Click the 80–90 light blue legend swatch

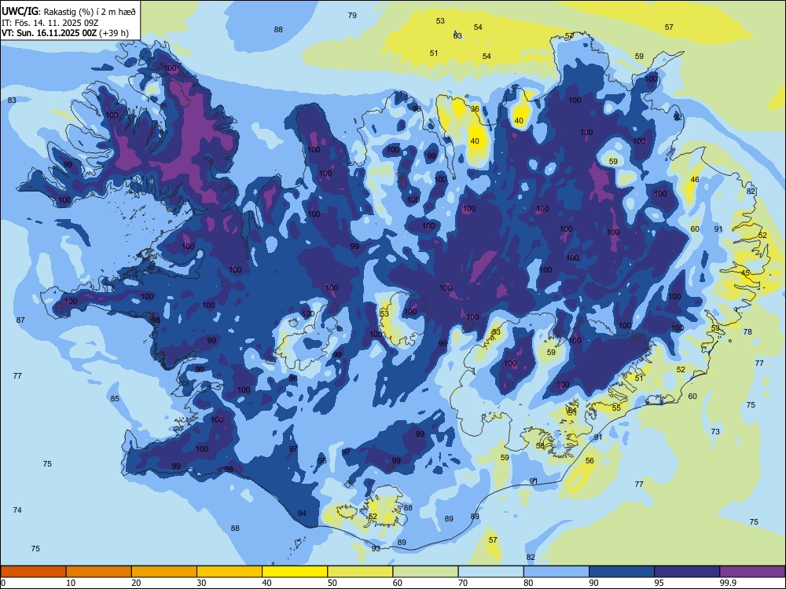(x=556, y=572)
